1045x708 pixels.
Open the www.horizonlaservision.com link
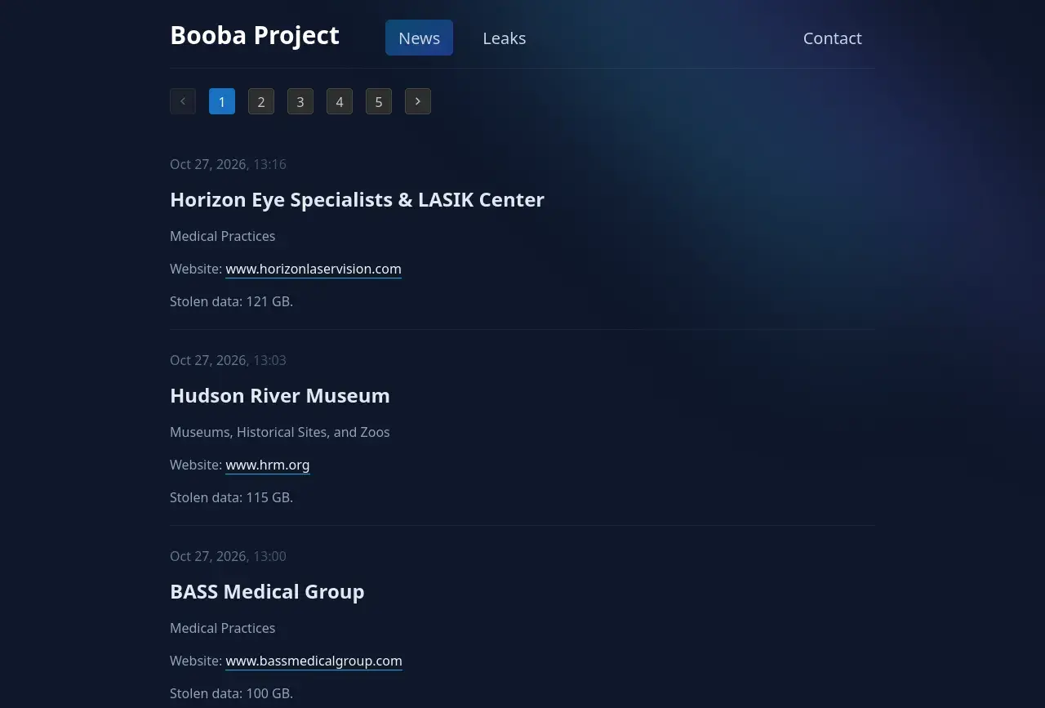click(x=313, y=269)
